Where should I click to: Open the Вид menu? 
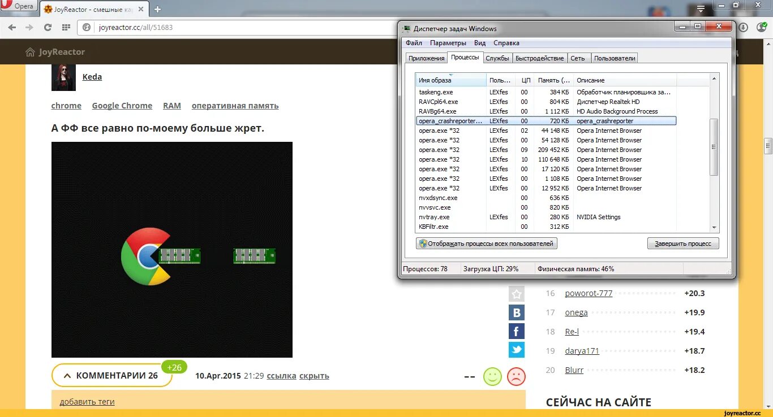click(x=480, y=43)
